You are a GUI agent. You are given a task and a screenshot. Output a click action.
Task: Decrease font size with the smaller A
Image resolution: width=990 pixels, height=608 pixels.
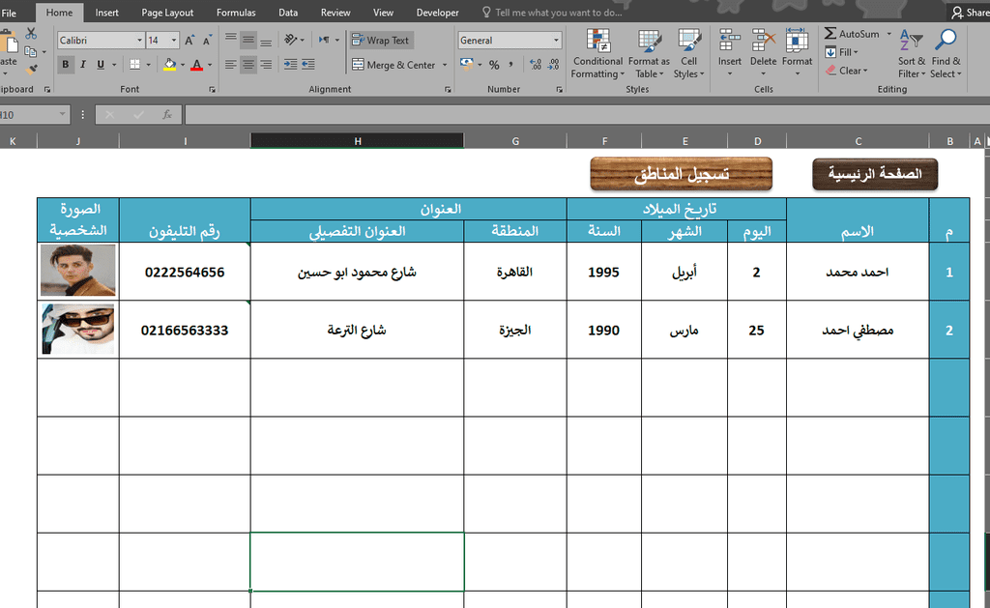tap(207, 41)
